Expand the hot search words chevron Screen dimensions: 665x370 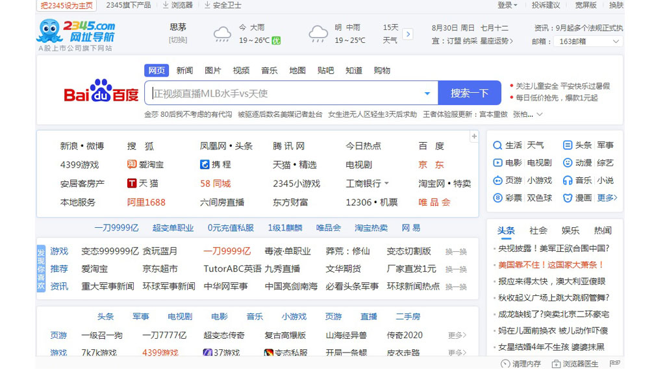pos(540,114)
